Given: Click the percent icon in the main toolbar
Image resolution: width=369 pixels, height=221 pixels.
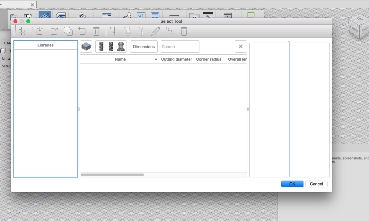Looking at the screenshot, I should pyautogui.click(x=208, y=15).
